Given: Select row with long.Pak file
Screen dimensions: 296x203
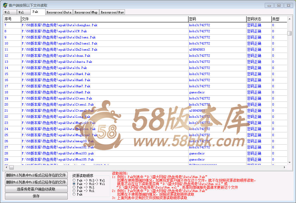Looking at the screenshot, I should [x=145, y=117].
